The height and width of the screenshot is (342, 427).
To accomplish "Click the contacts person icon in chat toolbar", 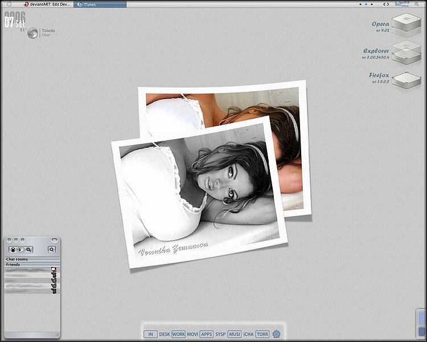I will coord(12,250).
